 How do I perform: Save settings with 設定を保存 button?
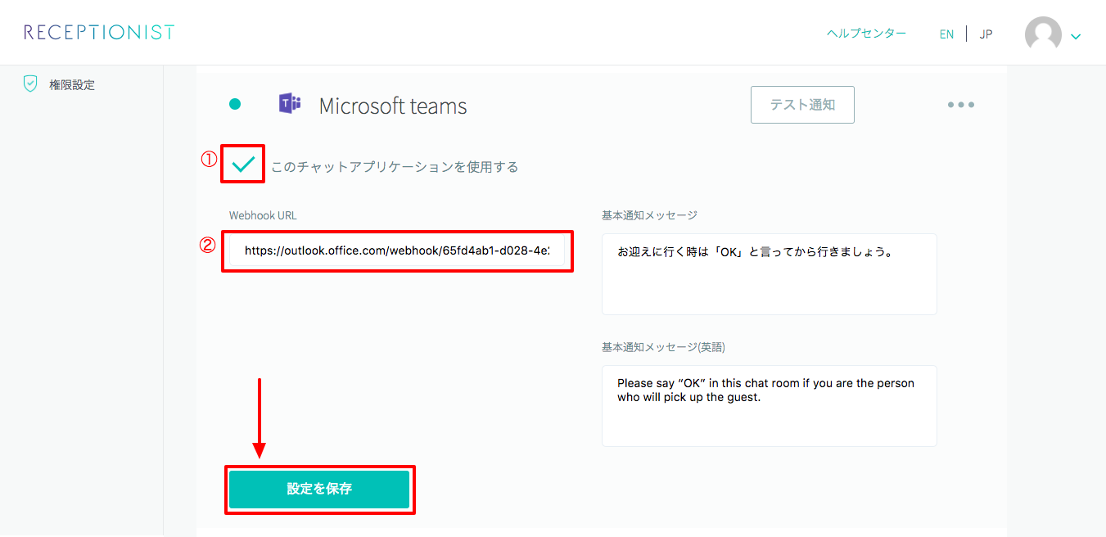pyautogui.click(x=319, y=489)
